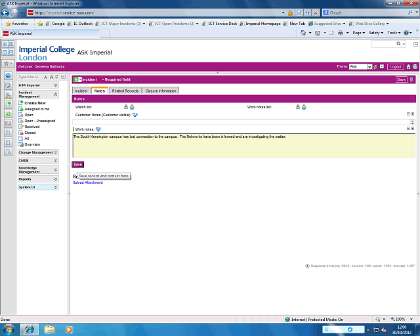Expand the Change Management section
Image resolution: width=420 pixels, height=336 pixels.
[55, 152]
